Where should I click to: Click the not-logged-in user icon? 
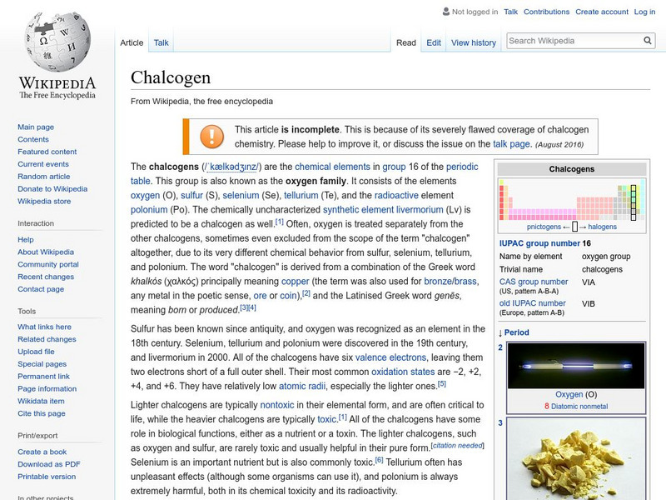[445, 12]
